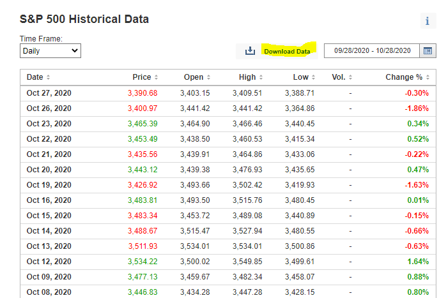Click the info icon at top right

pyautogui.click(x=427, y=21)
